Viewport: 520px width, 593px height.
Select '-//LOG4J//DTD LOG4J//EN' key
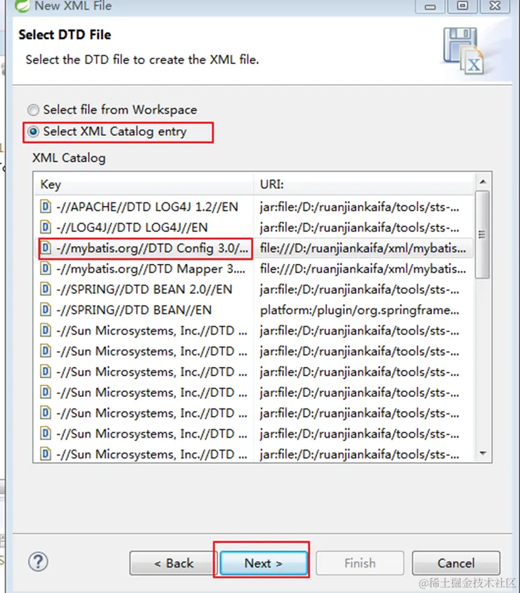132,227
